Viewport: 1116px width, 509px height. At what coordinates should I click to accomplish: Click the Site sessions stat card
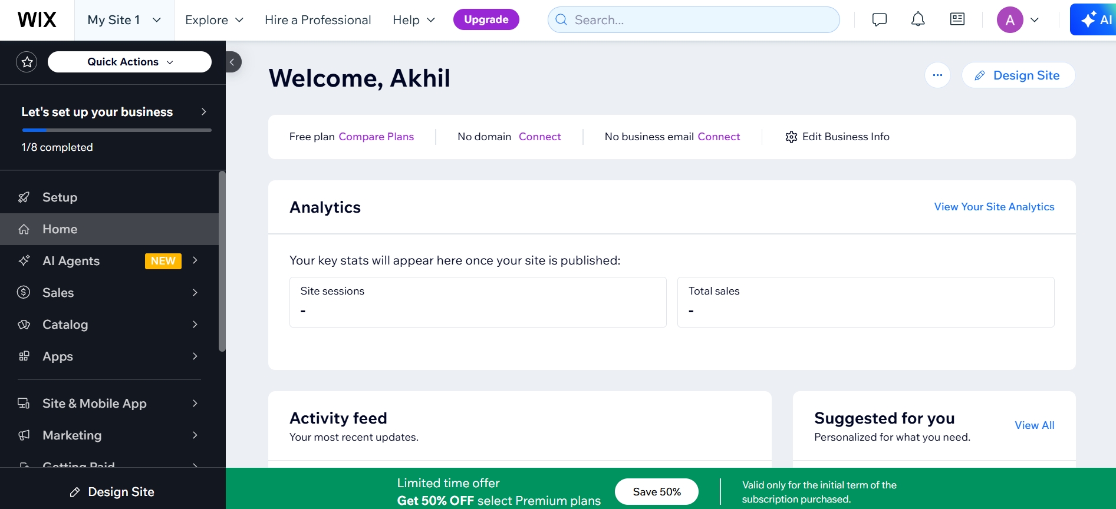[x=478, y=302]
